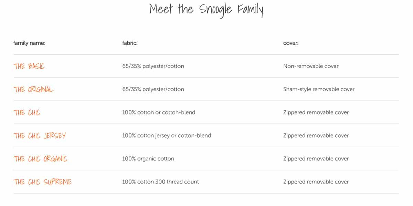Image resolution: width=413 pixels, height=206 pixels.
Task: Click the 100% cotton jersey or cotton-blend cell
Action: (167, 135)
